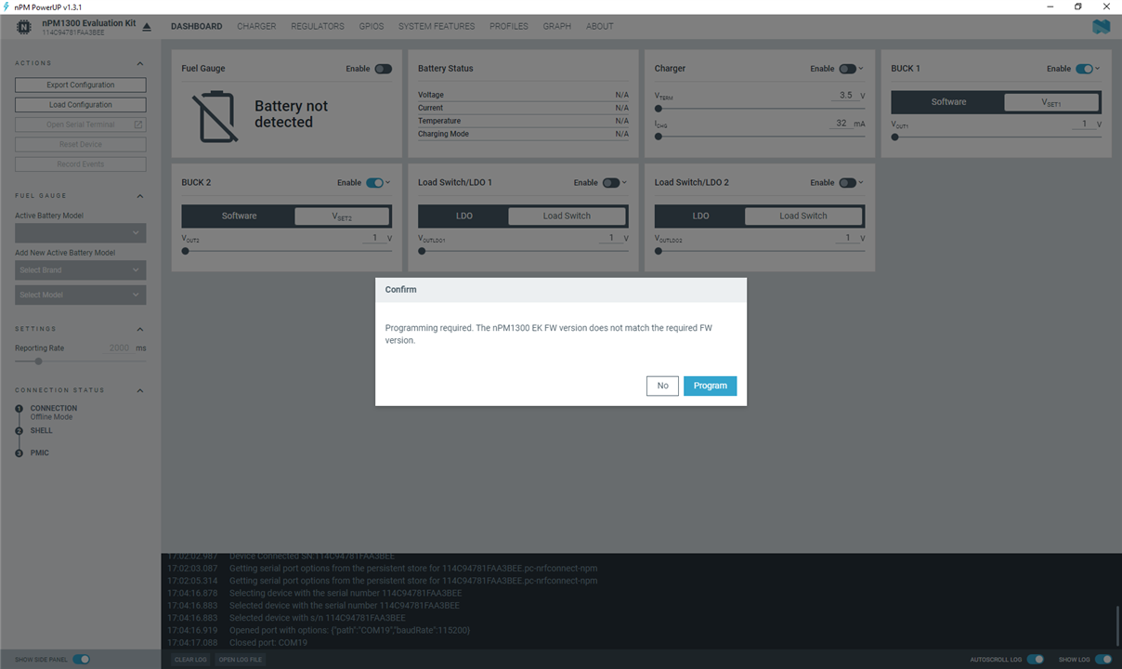Click the nPM PowerUP app icon in the title bar

click(x=7, y=6)
